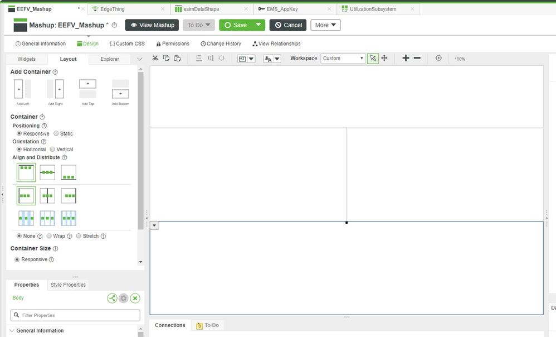Open General Information page link
This screenshot has height=337, width=556.
[x=41, y=44]
